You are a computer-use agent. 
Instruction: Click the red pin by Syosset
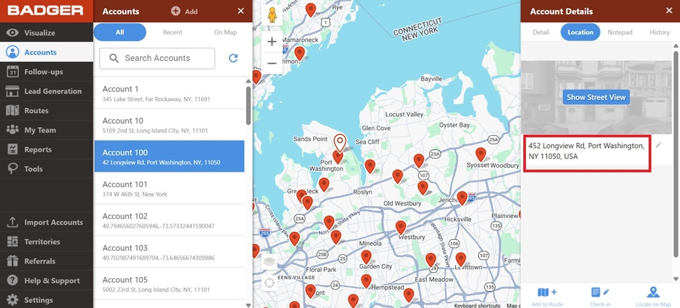480,154
